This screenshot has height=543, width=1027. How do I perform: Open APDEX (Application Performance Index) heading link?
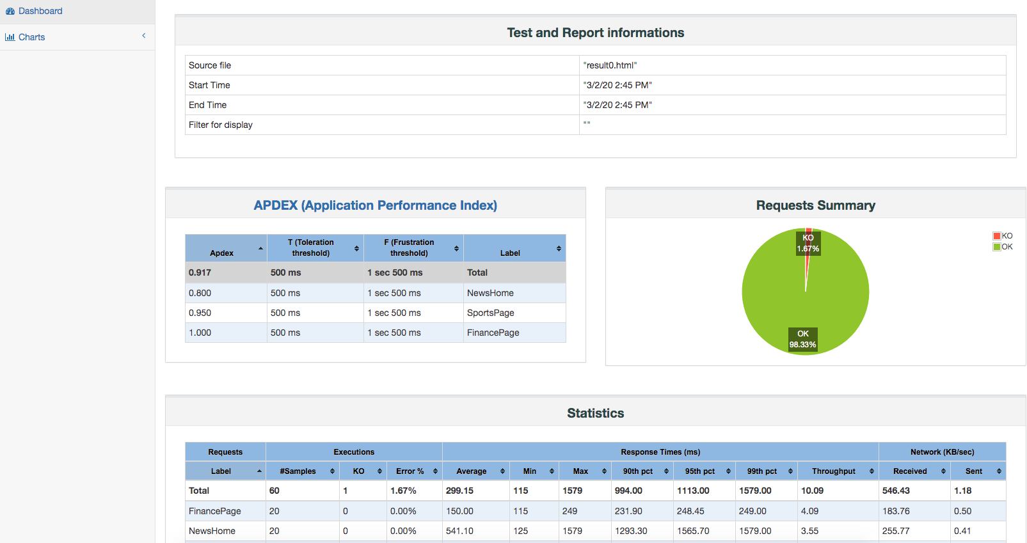(375, 205)
